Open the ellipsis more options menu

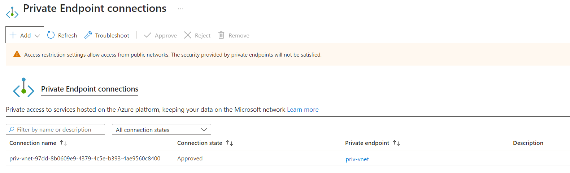pos(181,9)
